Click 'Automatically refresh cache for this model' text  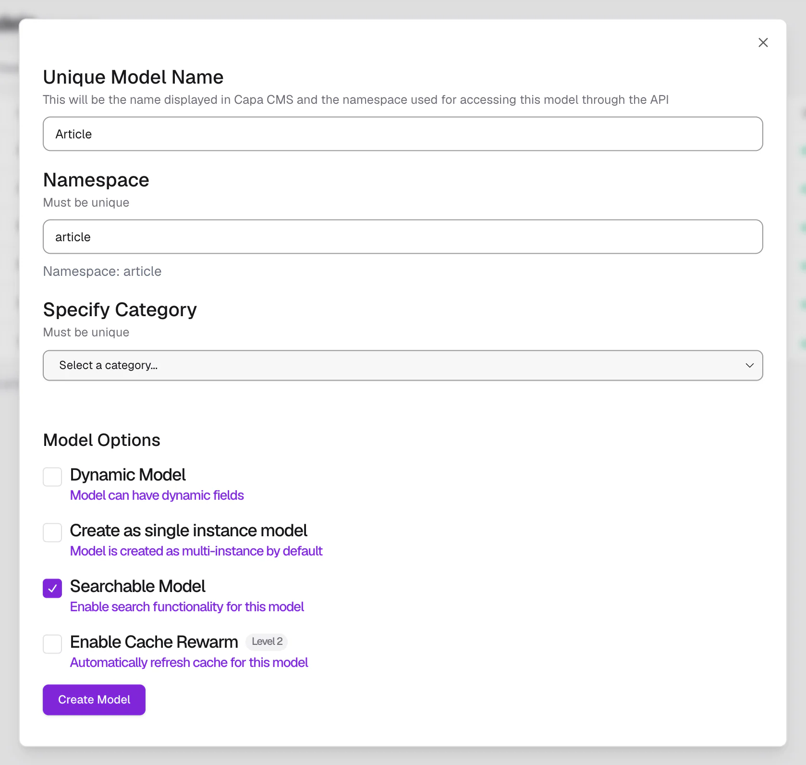tap(189, 663)
